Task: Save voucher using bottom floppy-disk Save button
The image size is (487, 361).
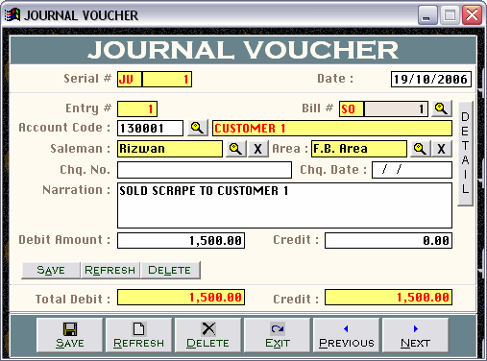Action: click(x=70, y=335)
